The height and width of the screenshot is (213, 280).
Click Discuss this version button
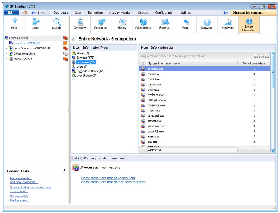pos(253,13)
